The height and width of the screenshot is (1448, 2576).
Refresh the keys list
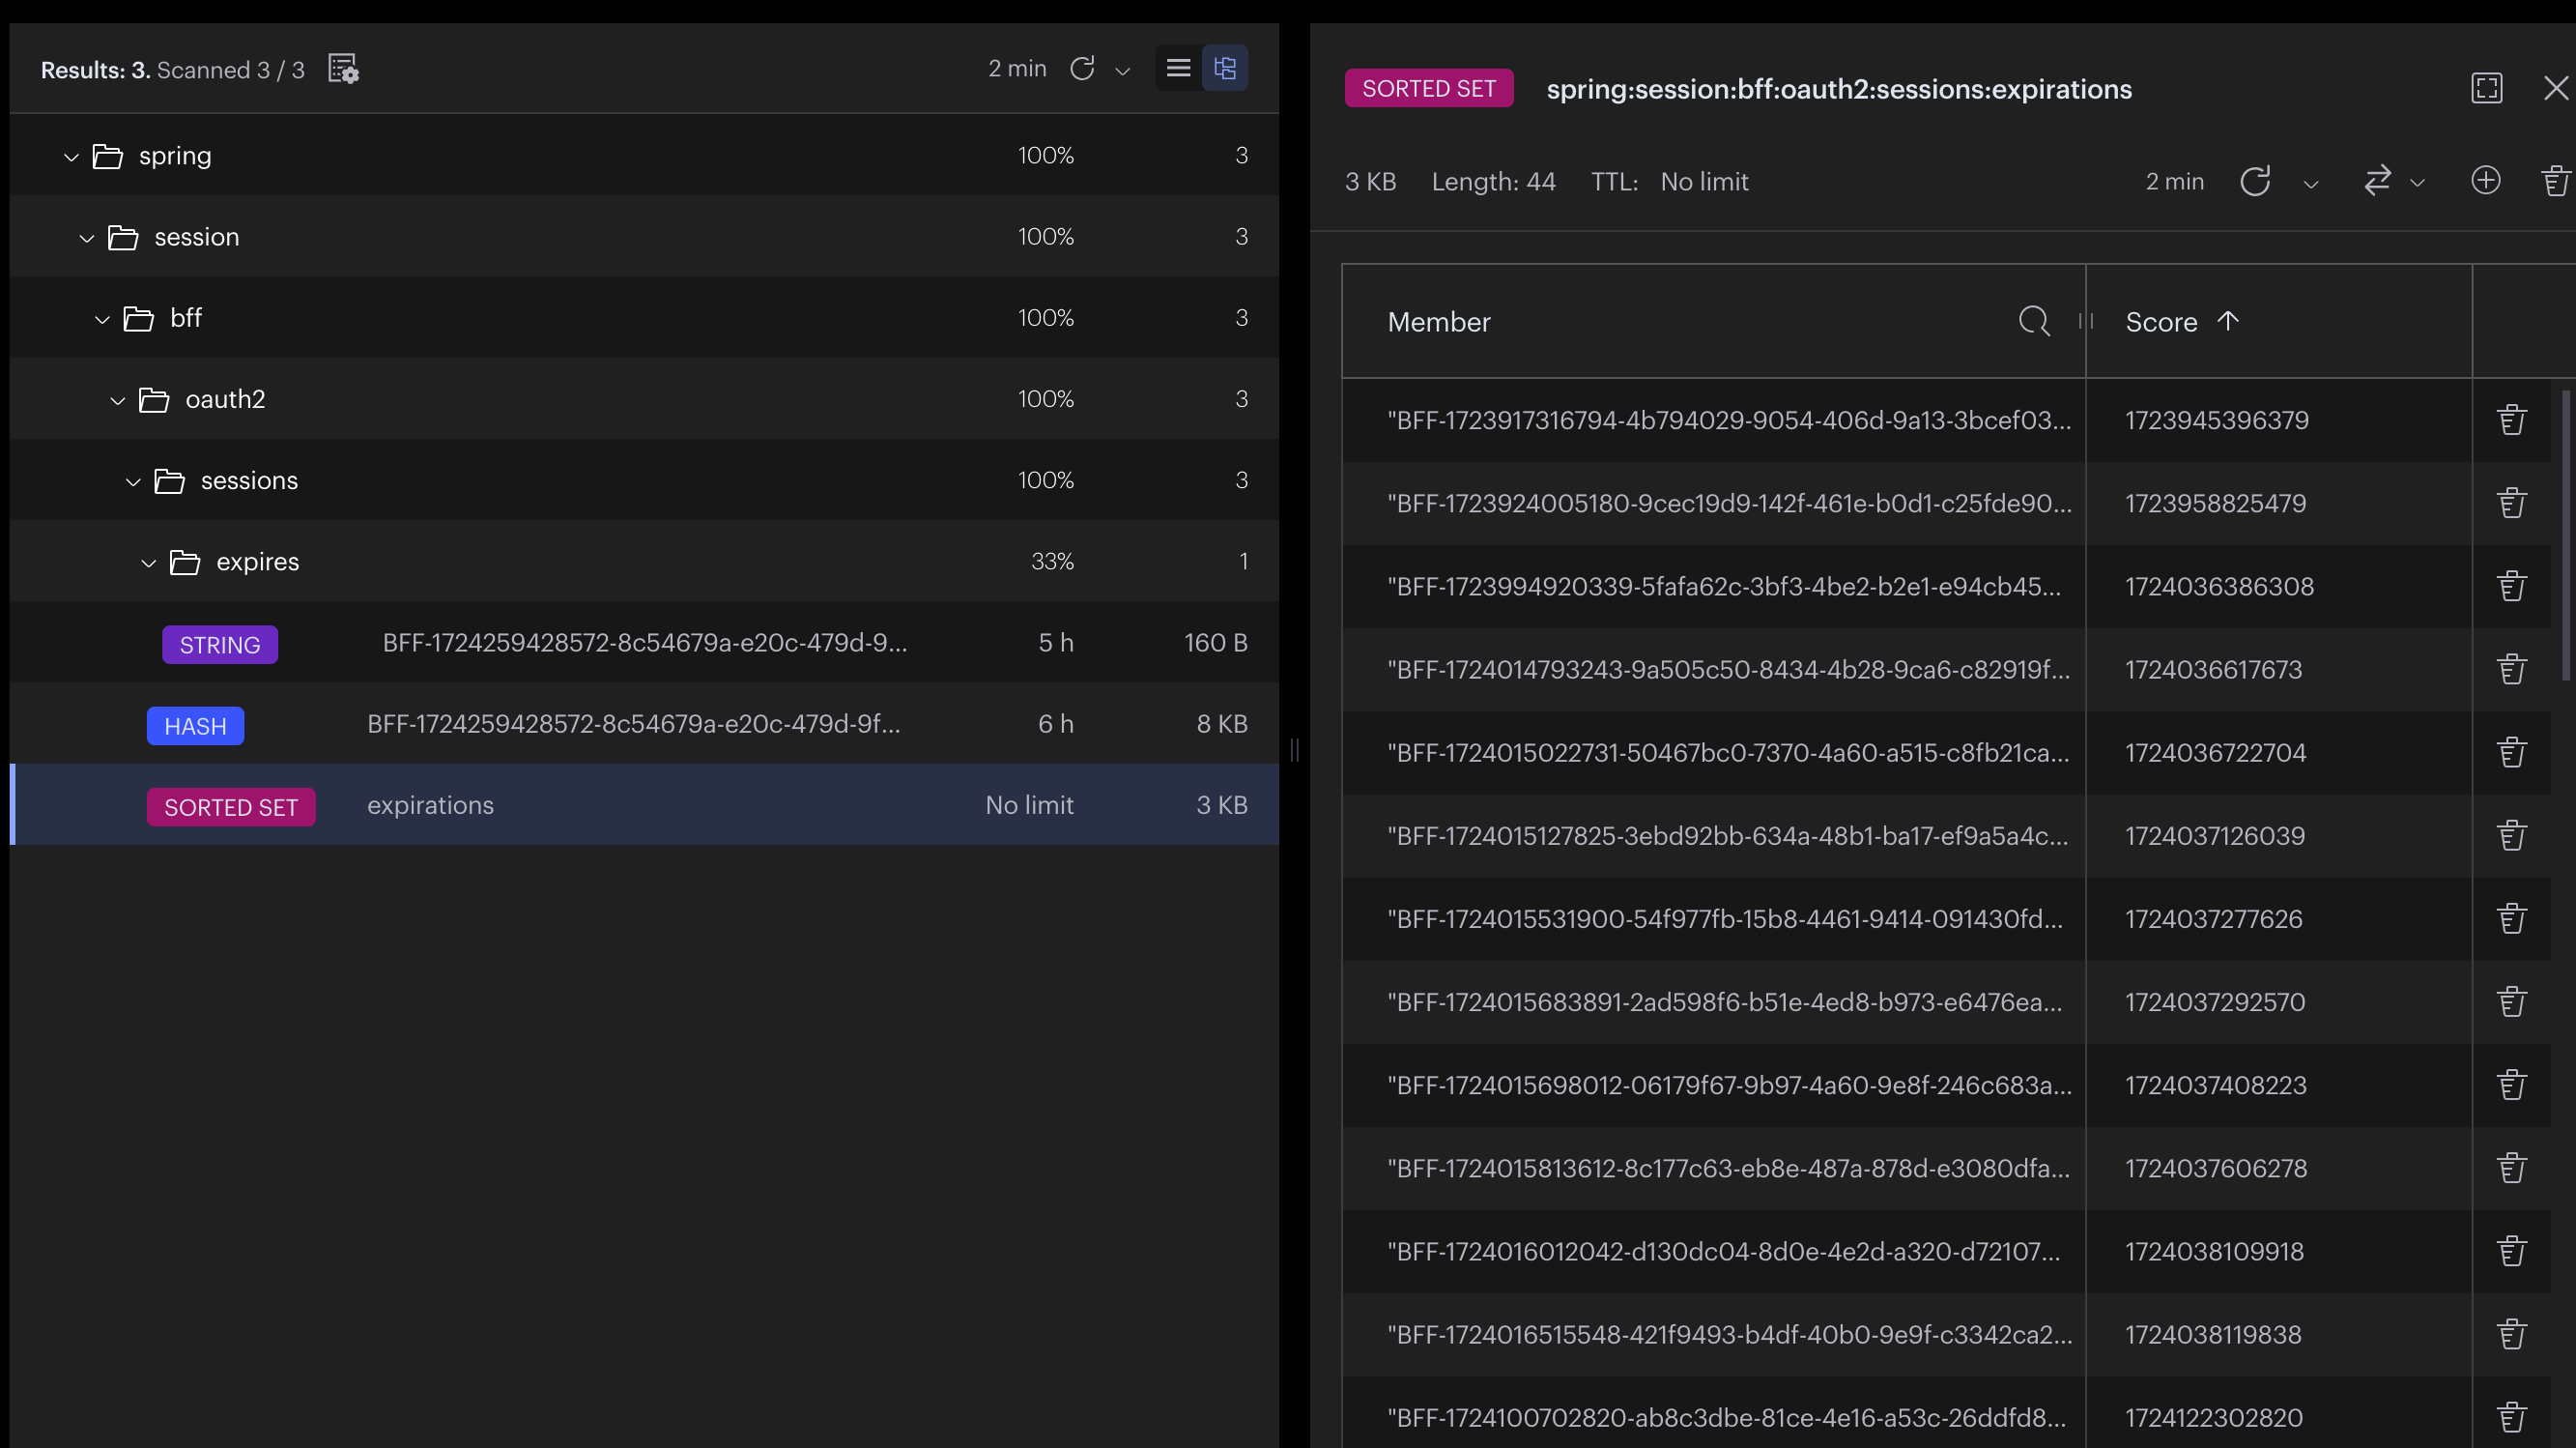pos(1083,69)
